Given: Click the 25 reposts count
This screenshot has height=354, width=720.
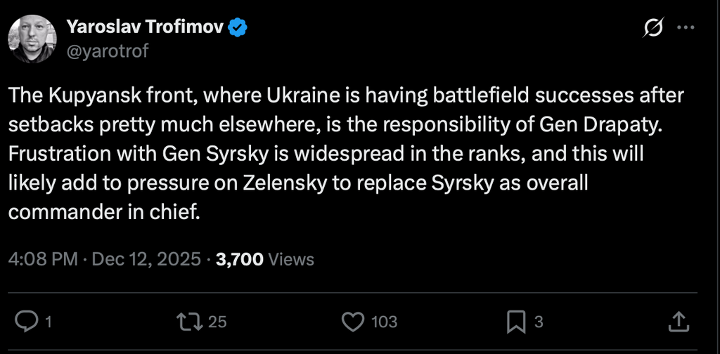Looking at the screenshot, I should pyautogui.click(x=218, y=322).
